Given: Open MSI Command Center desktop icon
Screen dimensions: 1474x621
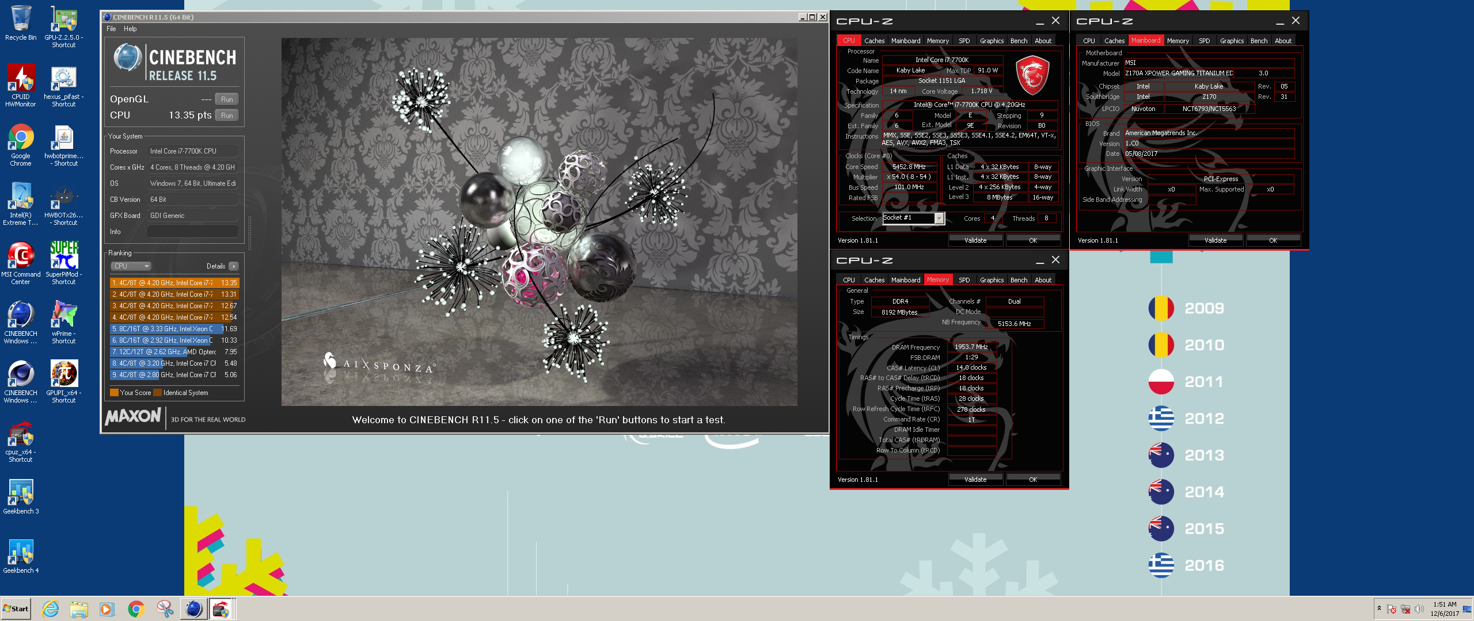Looking at the screenshot, I should [x=21, y=264].
